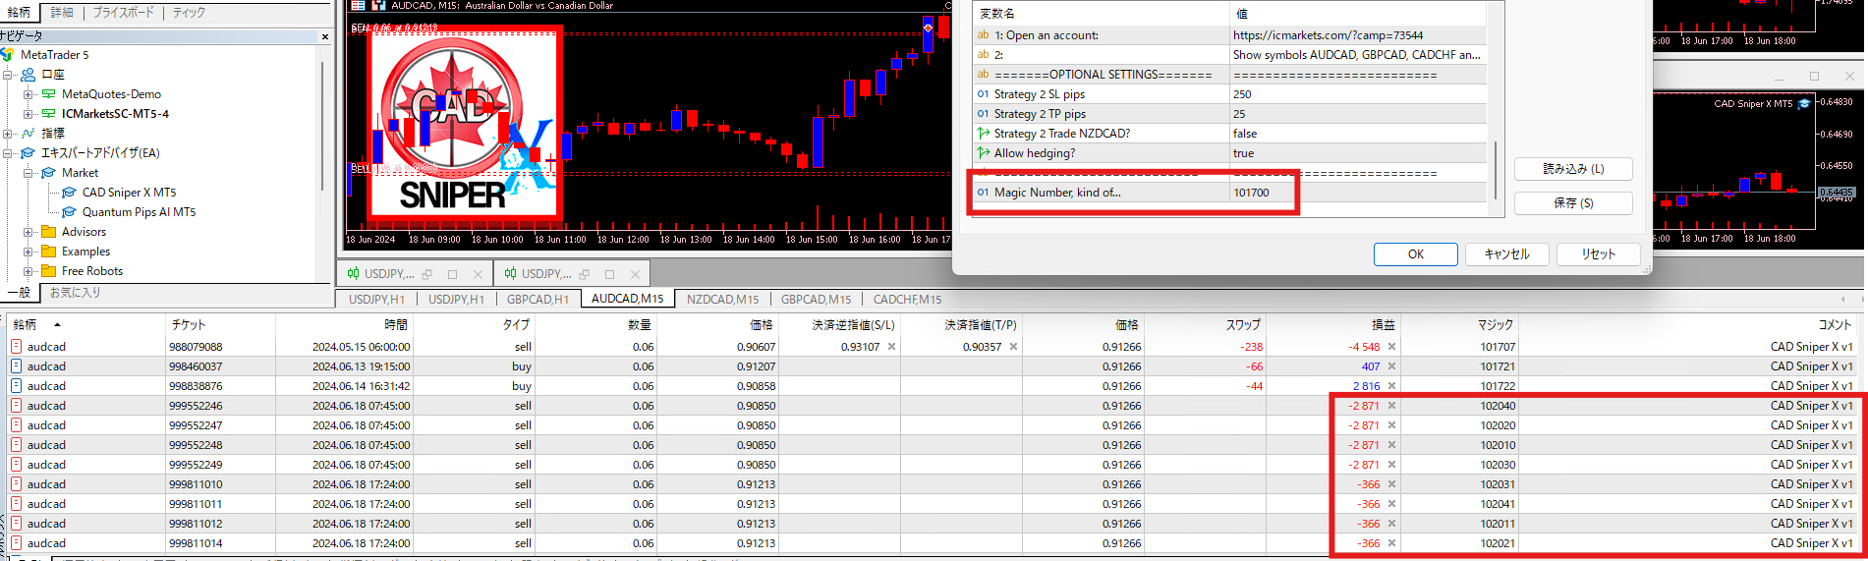Switch to the 詳細 tab
This screenshot has width=1868, height=561.
click(62, 13)
